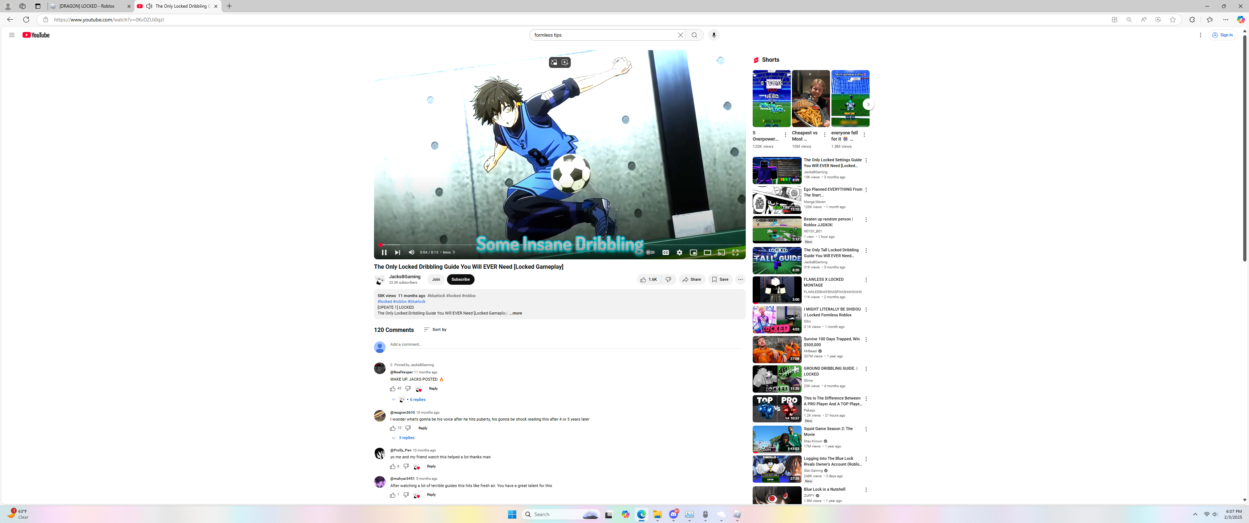Enter fullscreen on the video
The height and width of the screenshot is (523, 1249).
point(736,252)
